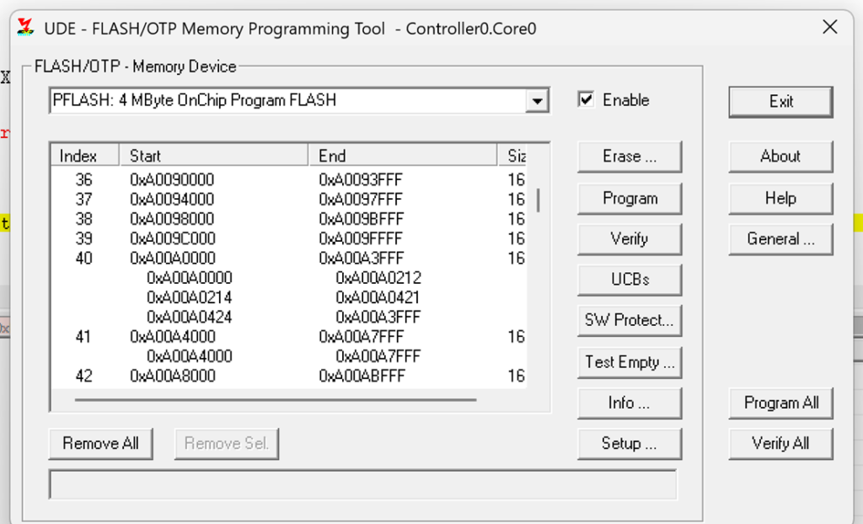Screen dimensions: 863x524
Task: Click the Erase... button
Action: [x=629, y=157]
